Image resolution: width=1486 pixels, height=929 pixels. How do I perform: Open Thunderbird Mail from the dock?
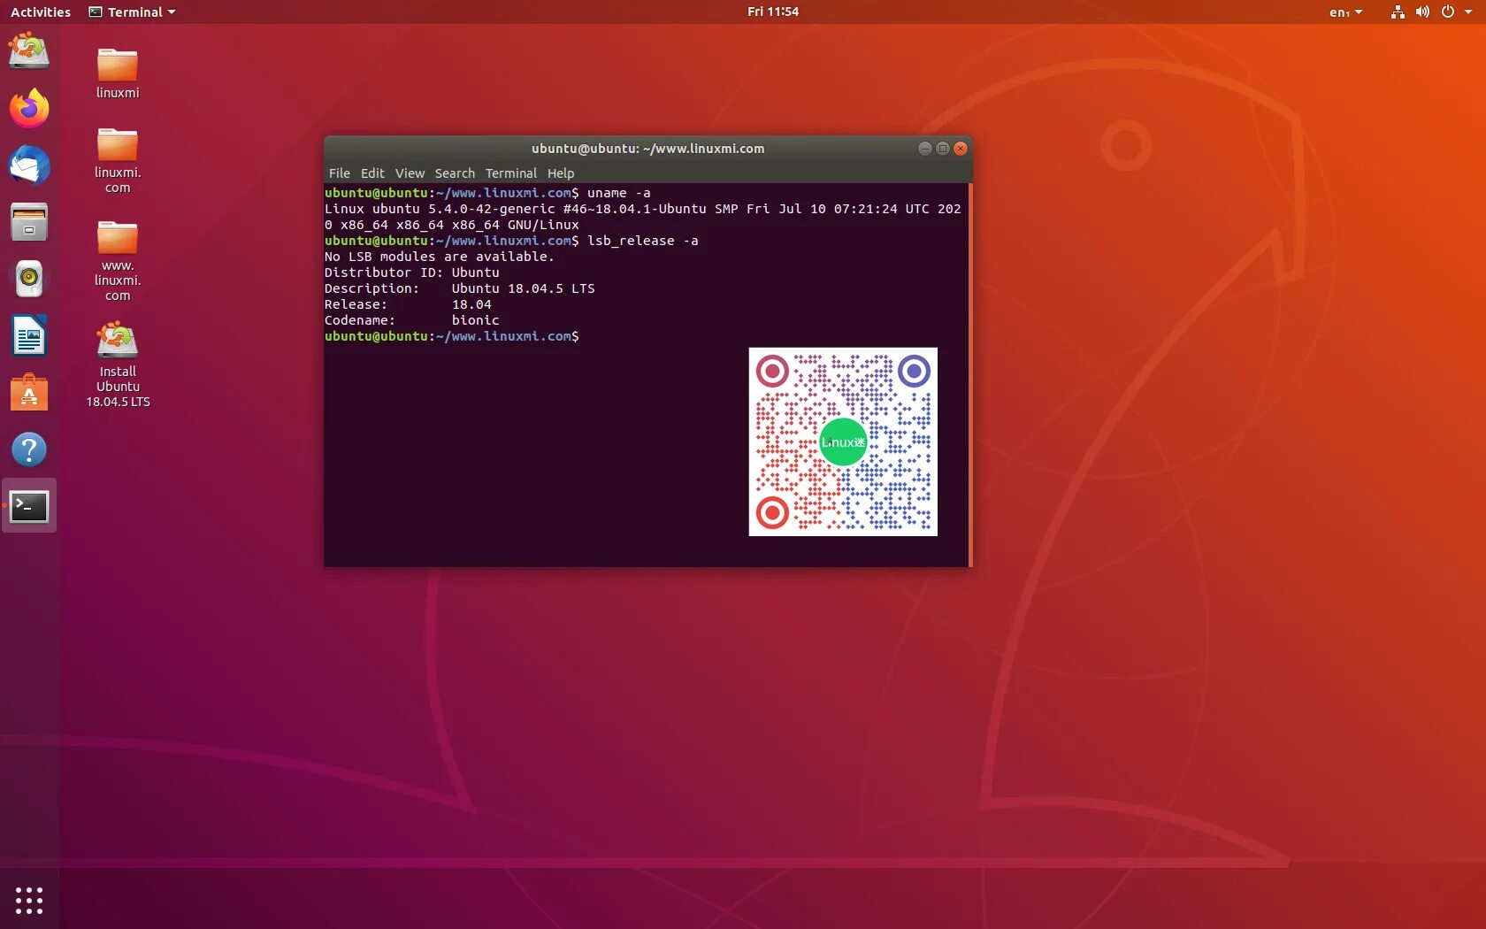tap(29, 165)
